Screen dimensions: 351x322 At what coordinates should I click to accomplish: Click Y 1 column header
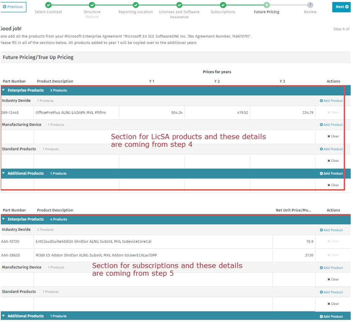pyautogui.click(x=152, y=81)
